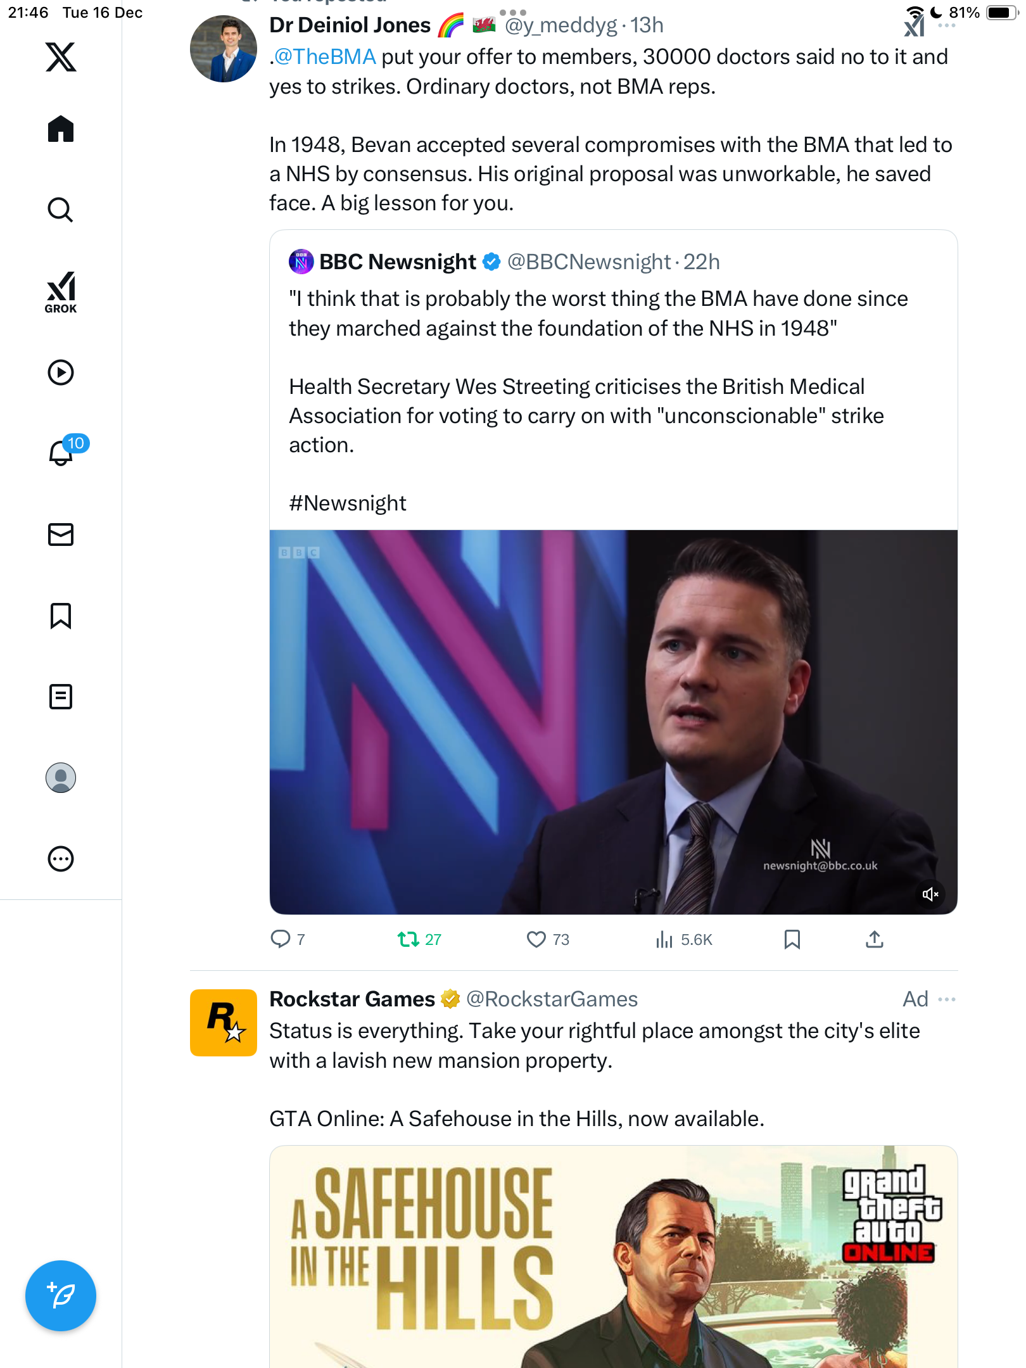Open the Notifications bell icon
The height and width of the screenshot is (1368, 1026).
[x=61, y=453]
